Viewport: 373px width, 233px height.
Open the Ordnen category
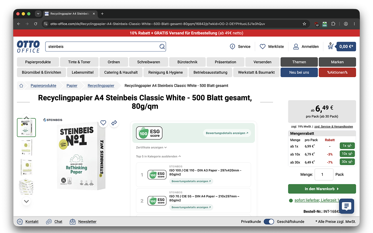point(114,62)
